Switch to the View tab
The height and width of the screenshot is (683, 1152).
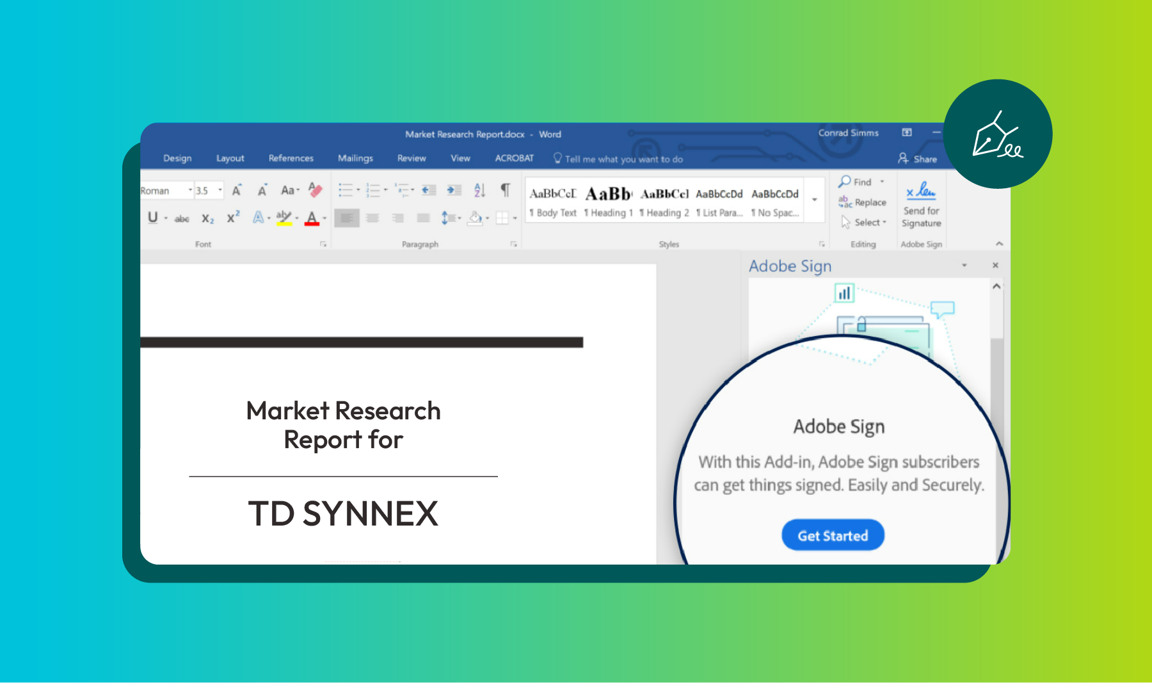click(460, 158)
